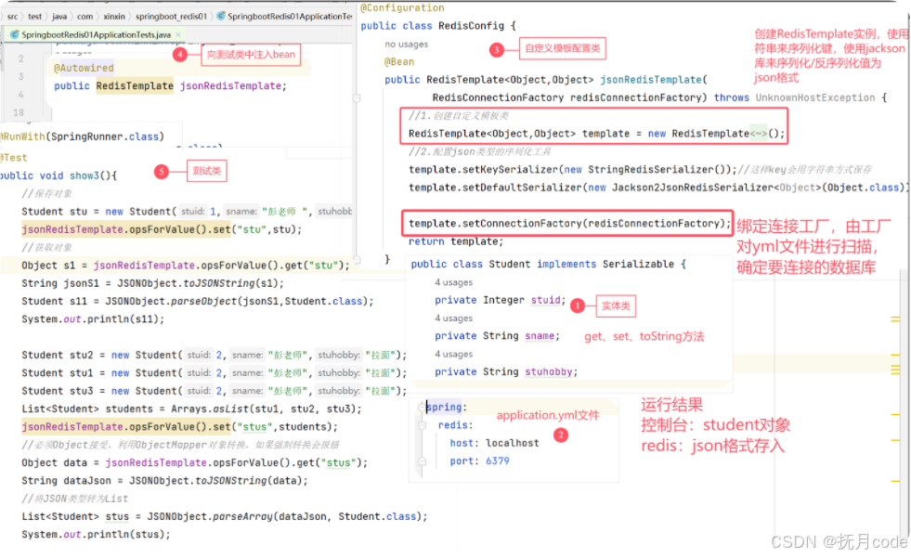Click the '@Autowired' annotation
Screen dimensions: 911x558
point(84,68)
